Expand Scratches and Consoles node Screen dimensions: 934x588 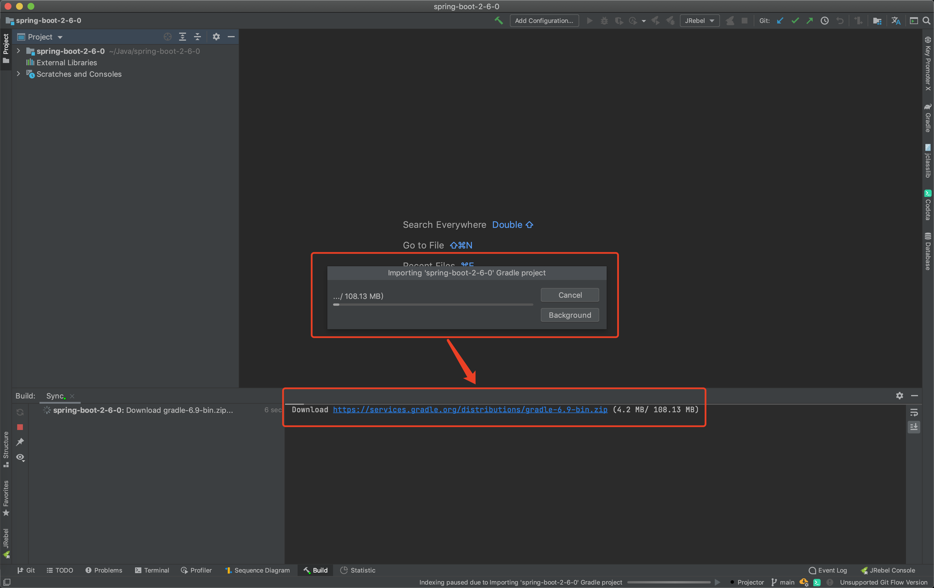tap(18, 74)
